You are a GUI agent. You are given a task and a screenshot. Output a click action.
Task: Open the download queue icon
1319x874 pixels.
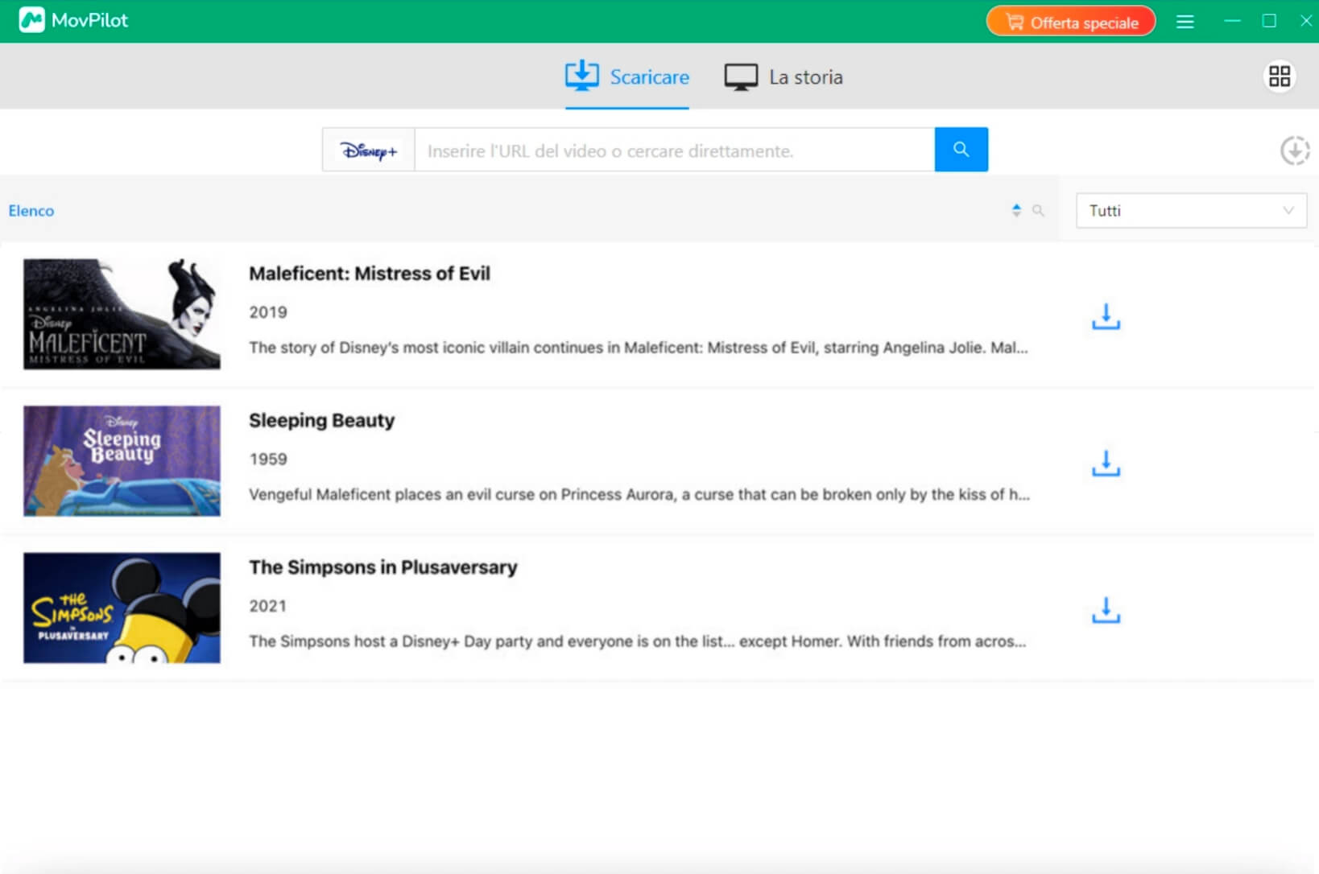[1295, 150]
